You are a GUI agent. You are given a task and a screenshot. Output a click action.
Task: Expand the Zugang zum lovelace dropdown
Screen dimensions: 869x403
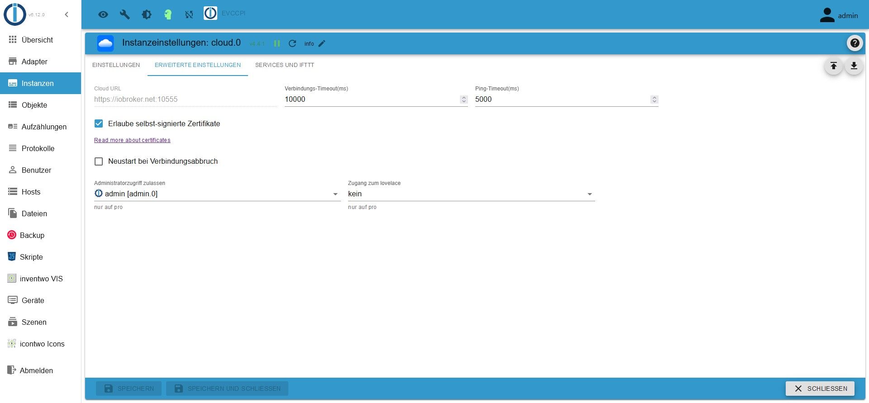click(471, 194)
